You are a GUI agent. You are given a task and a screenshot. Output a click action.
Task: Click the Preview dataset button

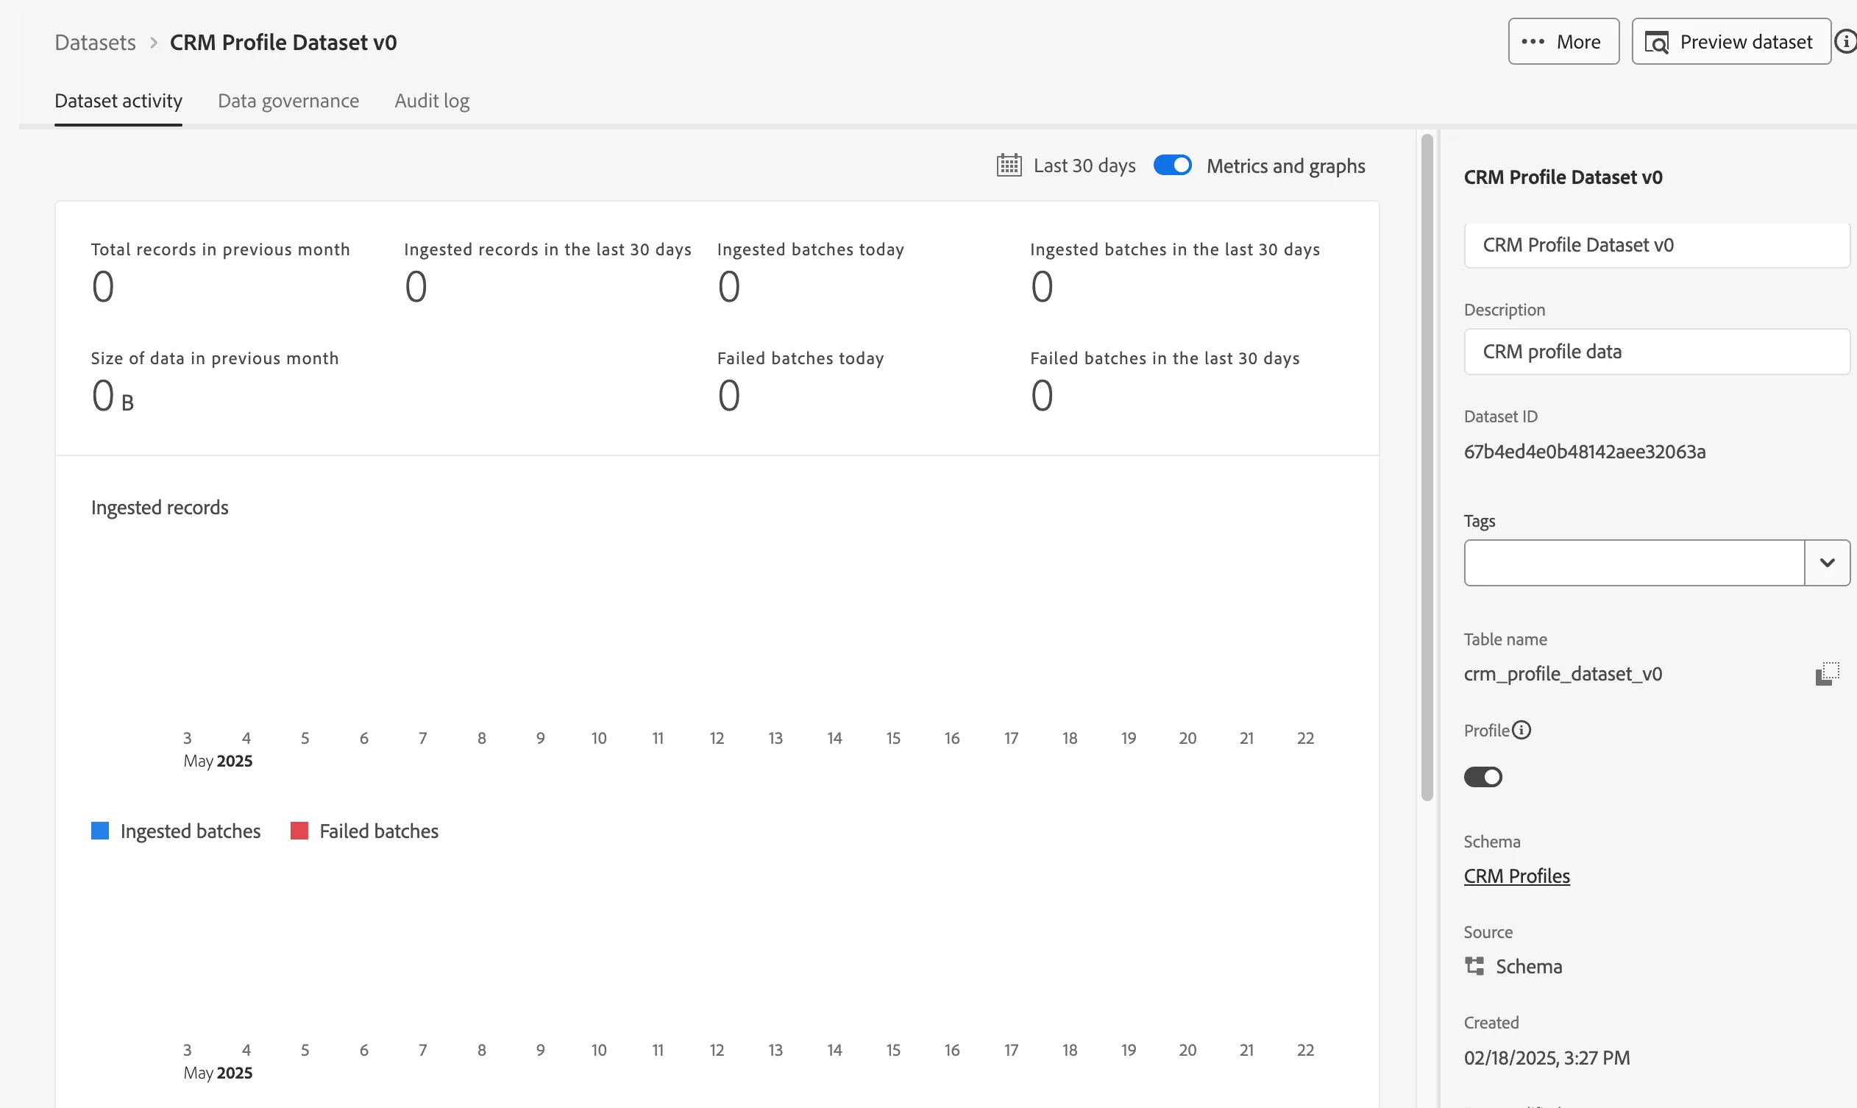coord(1730,42)
